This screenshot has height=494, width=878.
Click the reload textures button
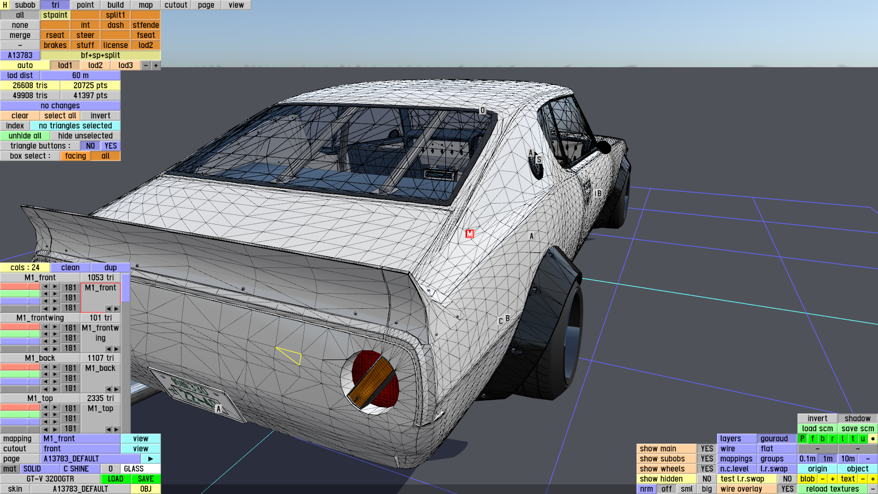(832, 489)
